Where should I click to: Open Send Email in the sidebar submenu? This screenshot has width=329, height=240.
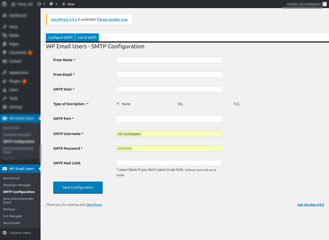tap(11, 178)
